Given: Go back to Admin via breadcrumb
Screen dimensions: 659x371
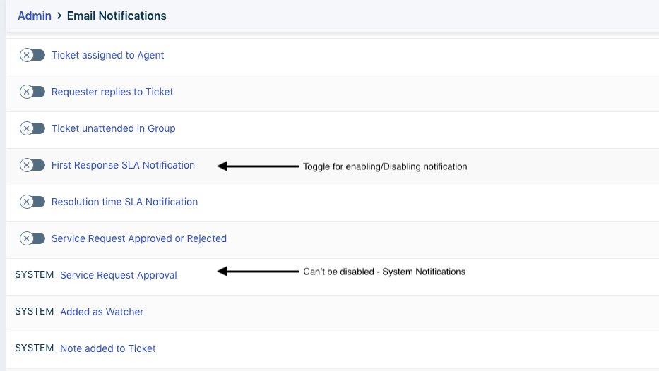Looking at the screenshot, I should point(35,16).
